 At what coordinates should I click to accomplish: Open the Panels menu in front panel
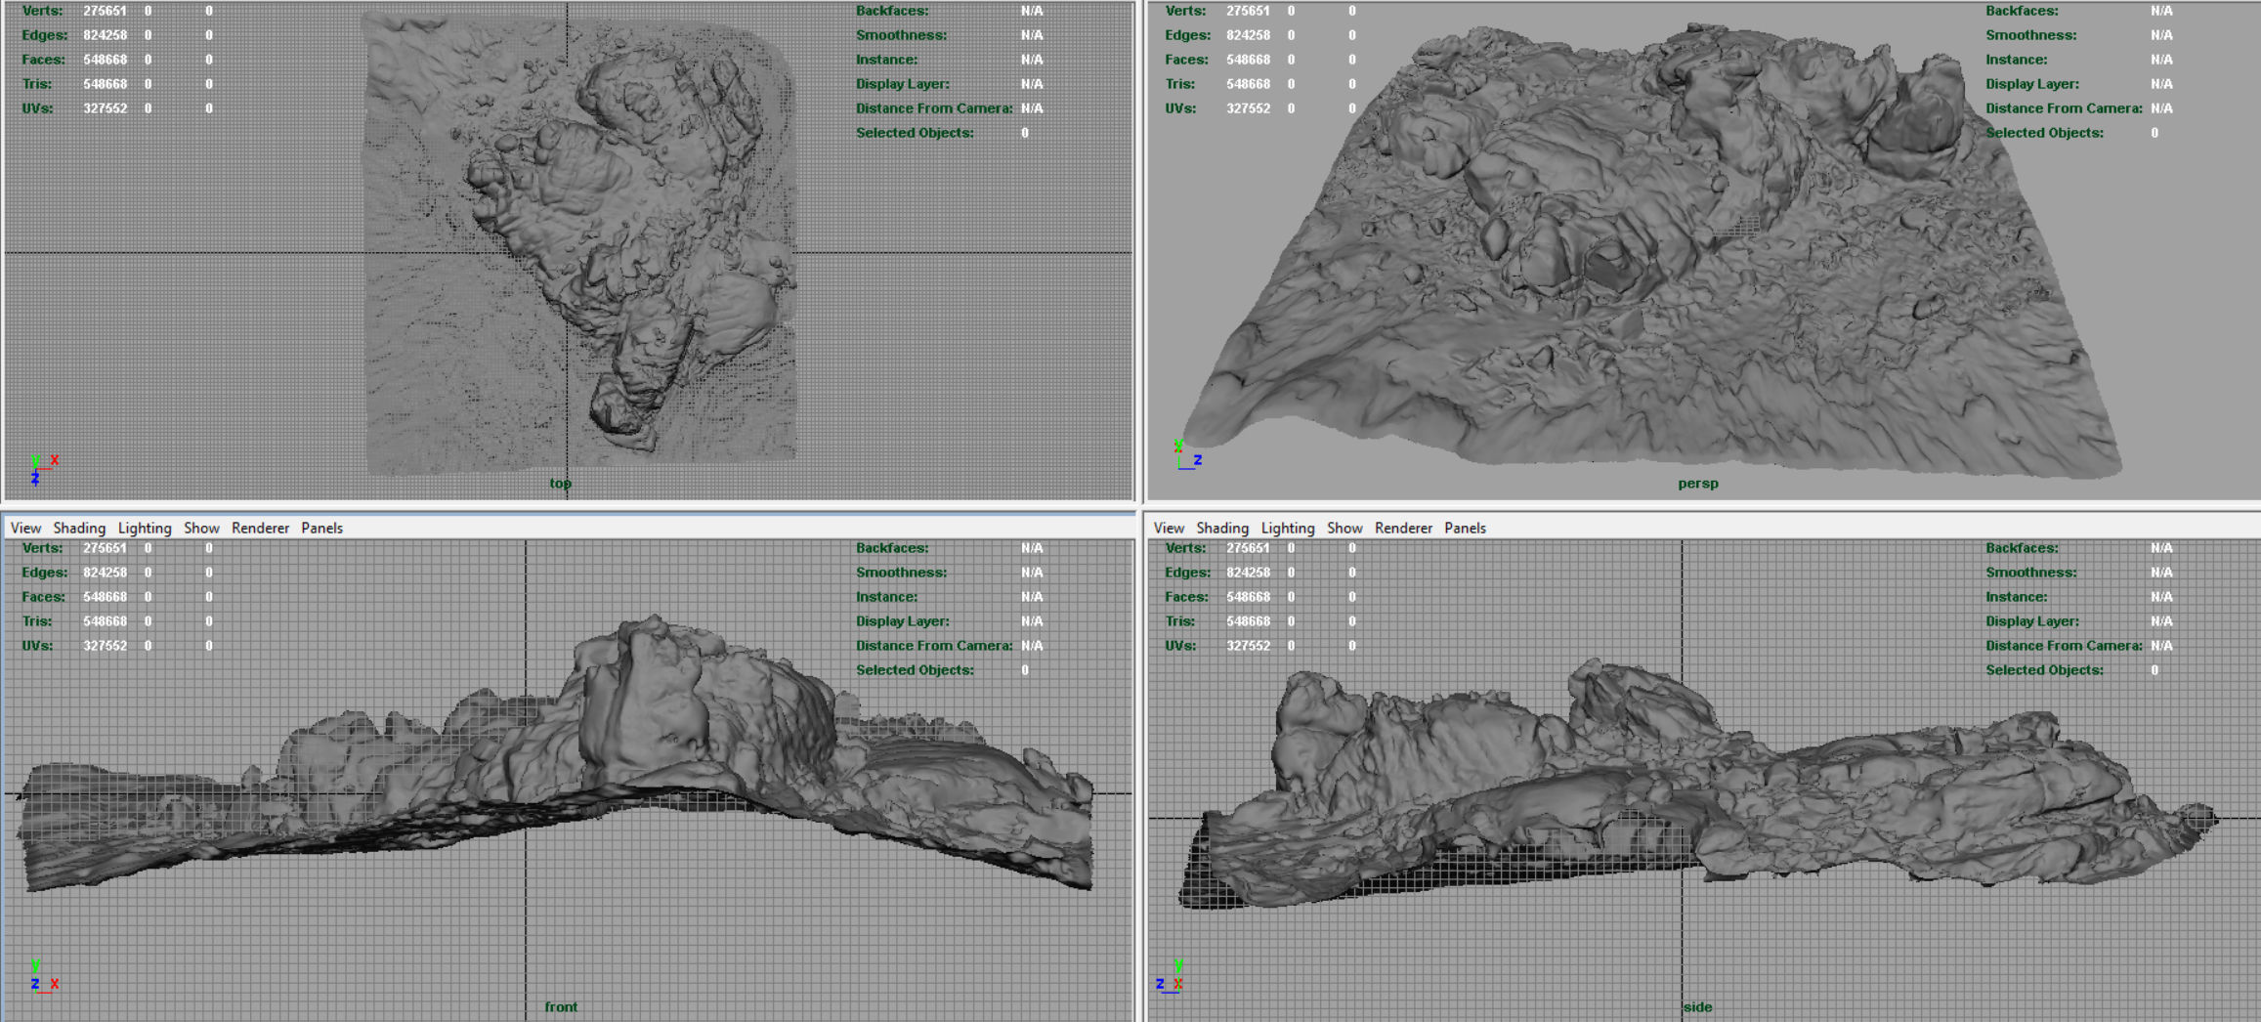(321, 528)
